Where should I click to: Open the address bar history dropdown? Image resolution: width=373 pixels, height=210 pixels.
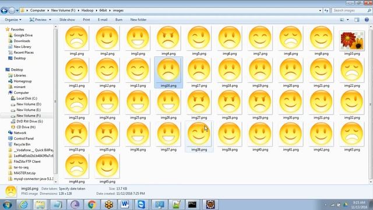point(320,10)
